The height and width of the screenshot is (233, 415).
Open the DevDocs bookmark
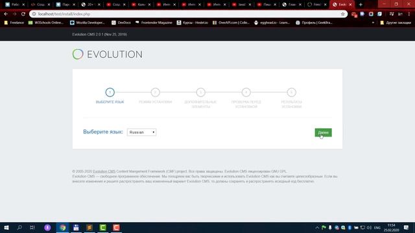121,23
